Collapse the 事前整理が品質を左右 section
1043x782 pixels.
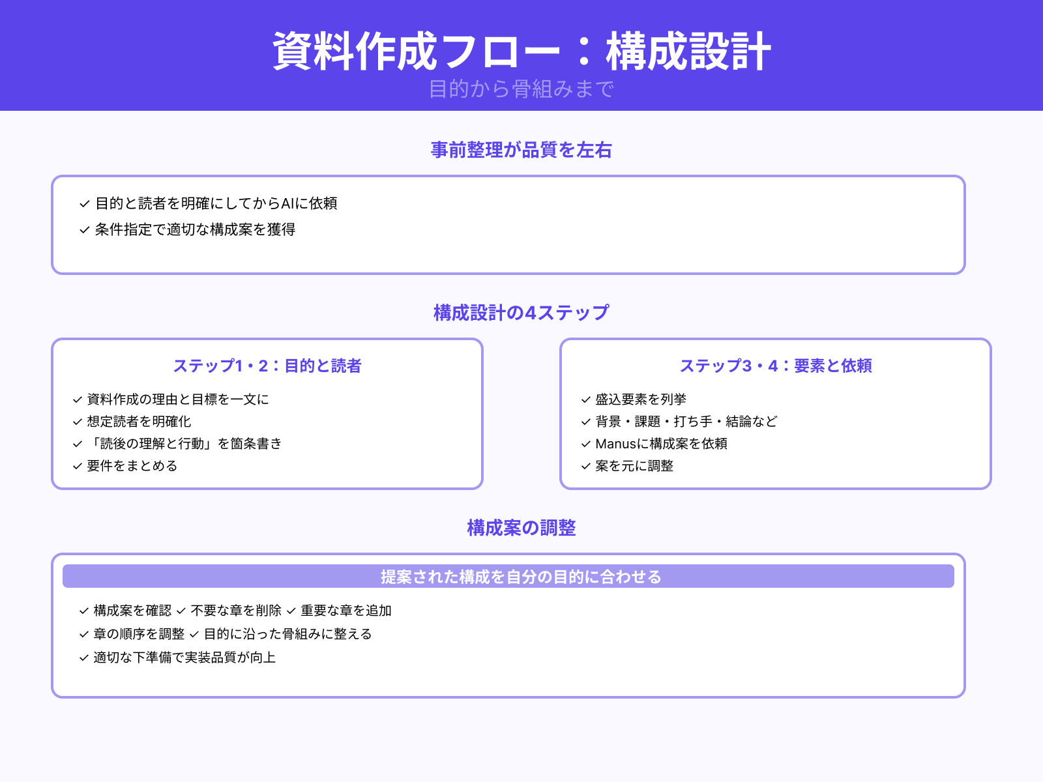[x=521, y=150]
